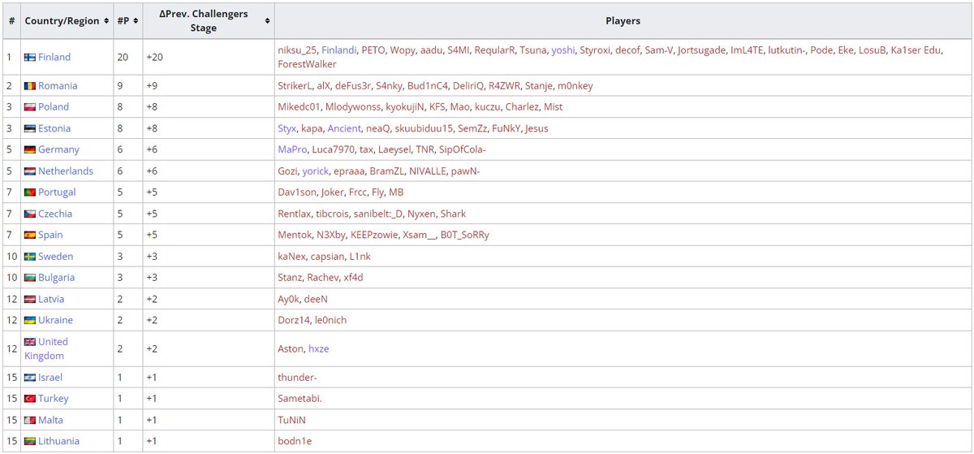This screenshot has height=454, width=974.
Task: Open player m0nkey's page
Action: pos(575,86)
